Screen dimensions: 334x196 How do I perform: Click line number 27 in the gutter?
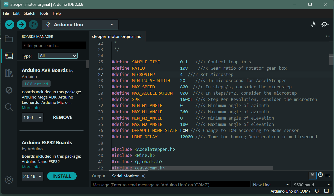[x=100, y=74]
